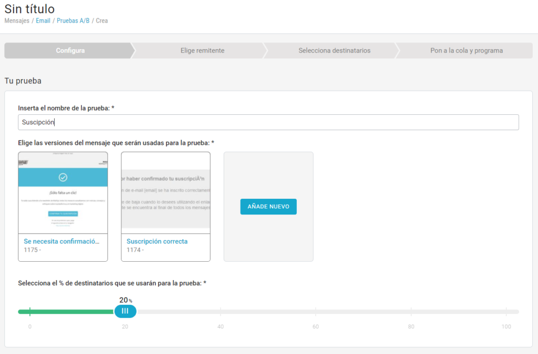The width and height of the screenshot is (538, 354).
Task: Focus the test name input field
Action: pos(268,122)
